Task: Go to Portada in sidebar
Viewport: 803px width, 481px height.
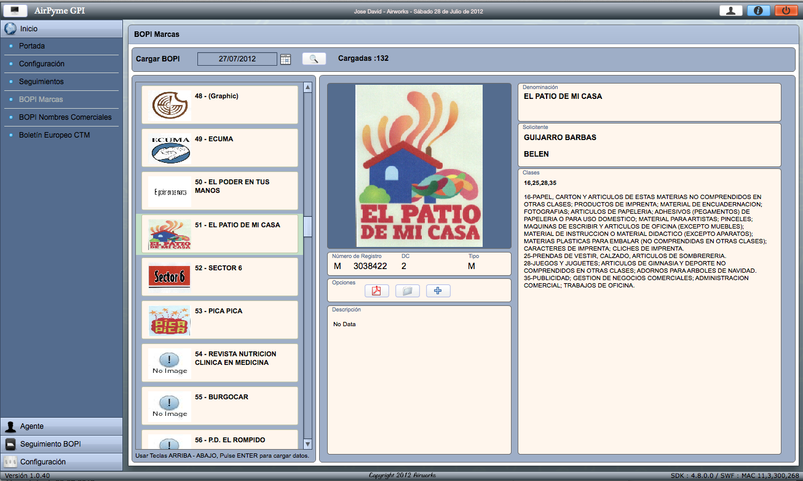Action: 32,46
